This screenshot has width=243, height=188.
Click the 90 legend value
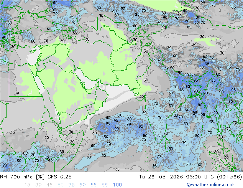(x=83, y=185)
